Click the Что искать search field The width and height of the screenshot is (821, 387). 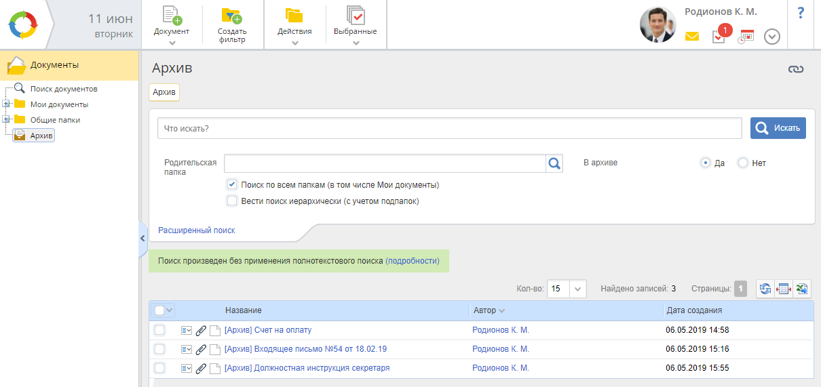pyautogui.click(x=449, y=128)
